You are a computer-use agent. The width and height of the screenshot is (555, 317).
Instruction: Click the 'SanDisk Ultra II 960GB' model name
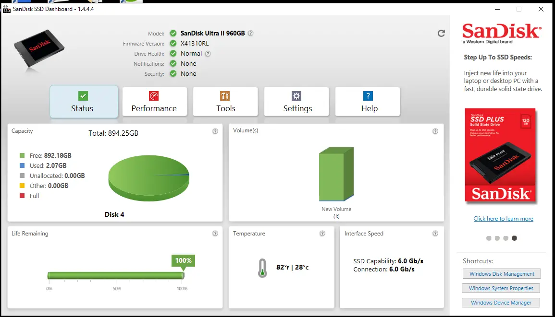[213, 33]
